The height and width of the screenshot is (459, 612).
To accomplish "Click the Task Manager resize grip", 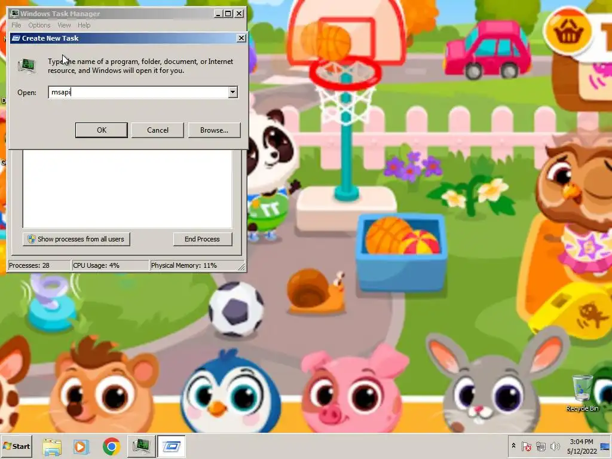I will coord(242,267).
